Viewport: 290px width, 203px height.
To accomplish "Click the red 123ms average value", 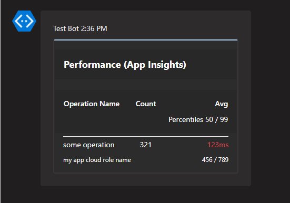I will pyautogui.click(x=218, y=145).
